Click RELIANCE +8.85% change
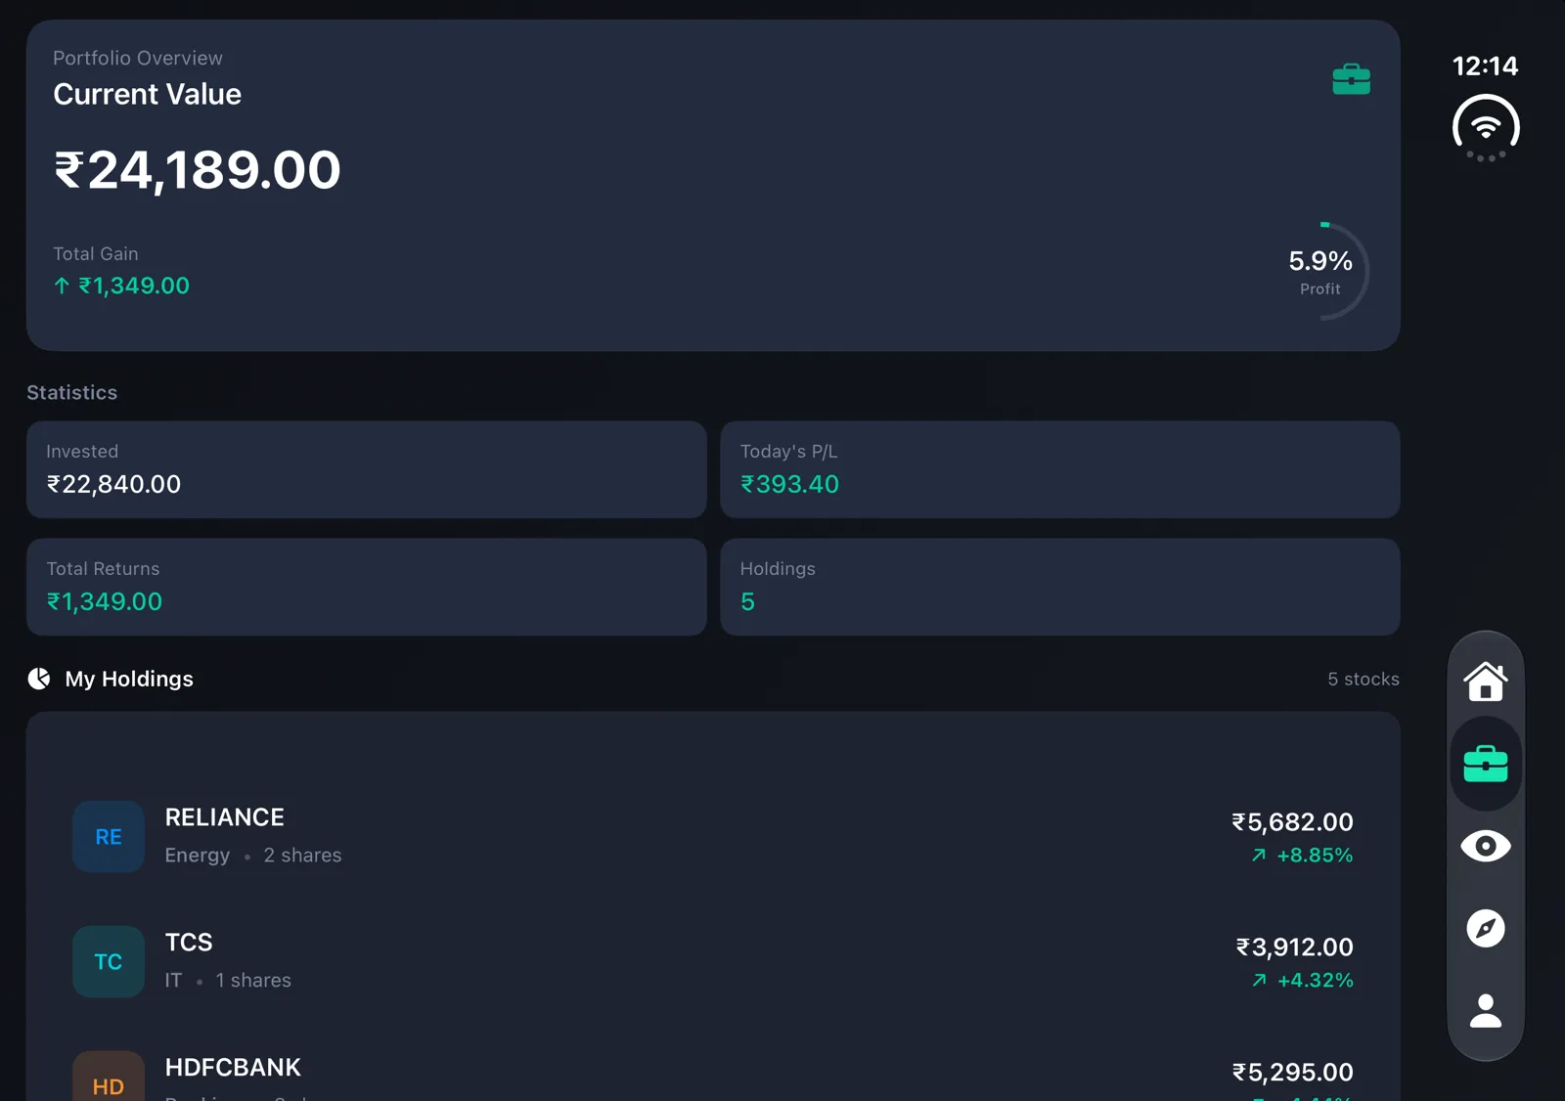The image size is (1565, 1101). click(x=1303, y=855)
